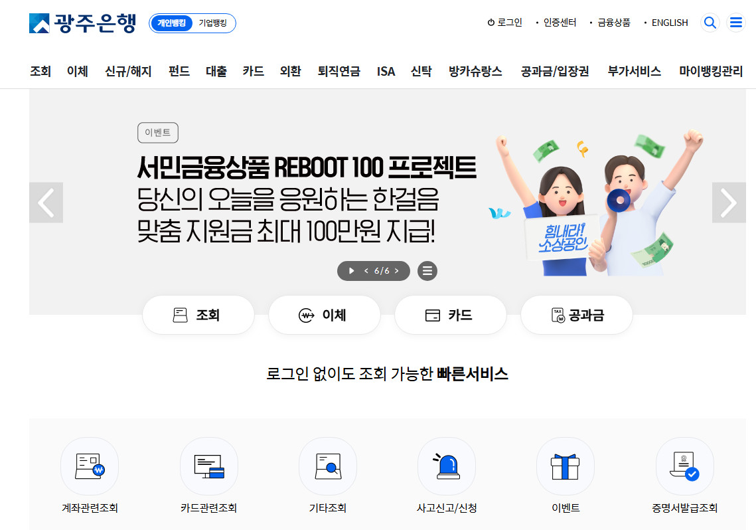756x530 pixels.
Task: Go to previous banner with left arrow
Action: [46, 203]
